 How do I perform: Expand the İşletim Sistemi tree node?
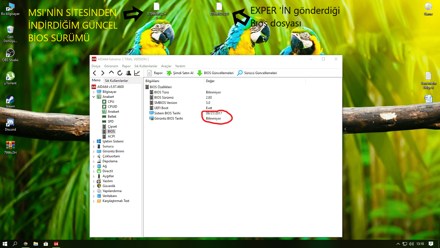(x=94, y=142)
